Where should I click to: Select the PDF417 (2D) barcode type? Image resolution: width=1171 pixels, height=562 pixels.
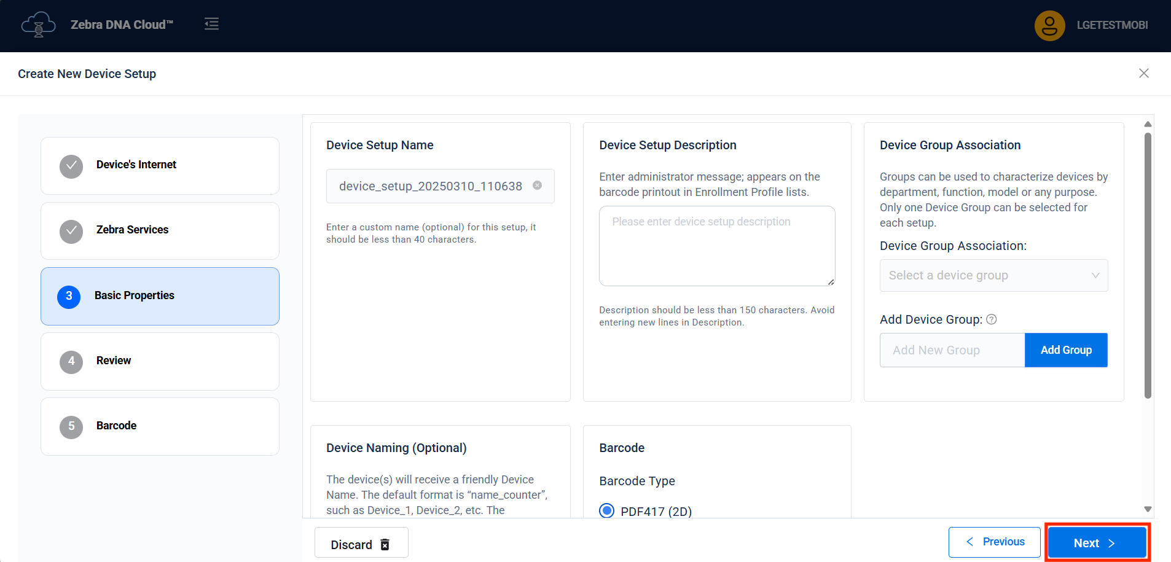[607, 511]
